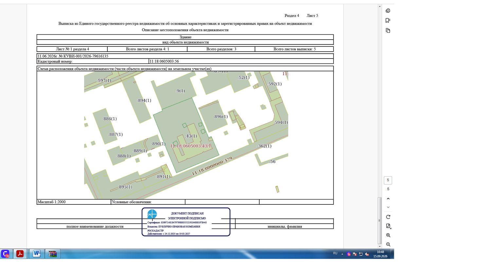Viewport: 491px width, 276px height.
Task: Click parcel label :891(1) on the map
Action: [x=163, y=177]
